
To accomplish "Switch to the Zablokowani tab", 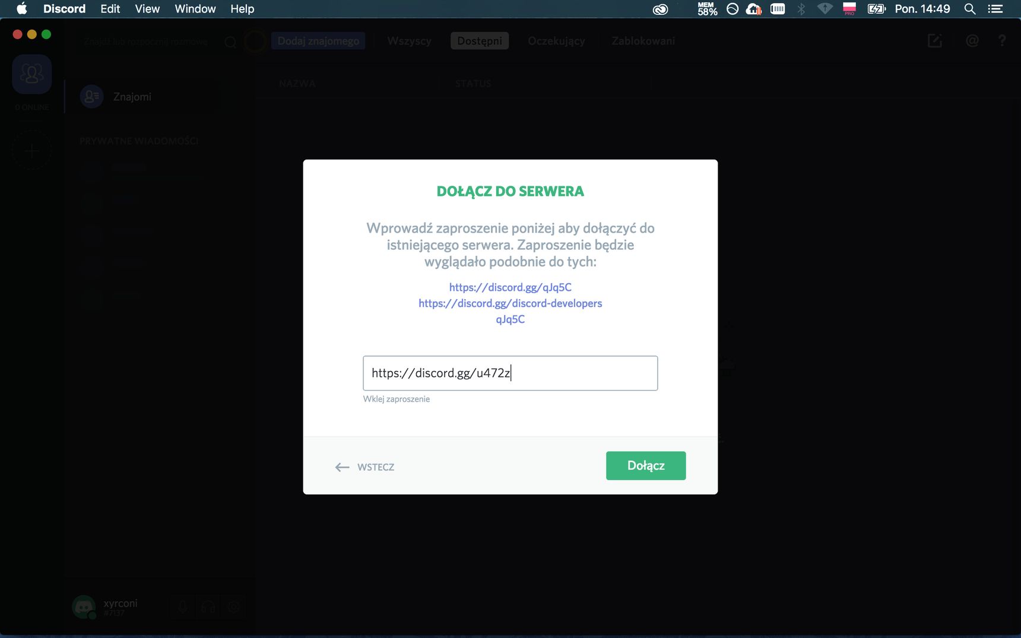I will 643,41.
